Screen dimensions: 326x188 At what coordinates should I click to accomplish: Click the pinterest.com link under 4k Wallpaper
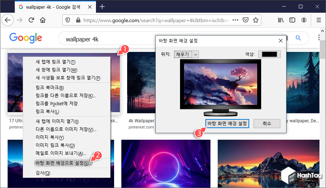pos(141,127)
